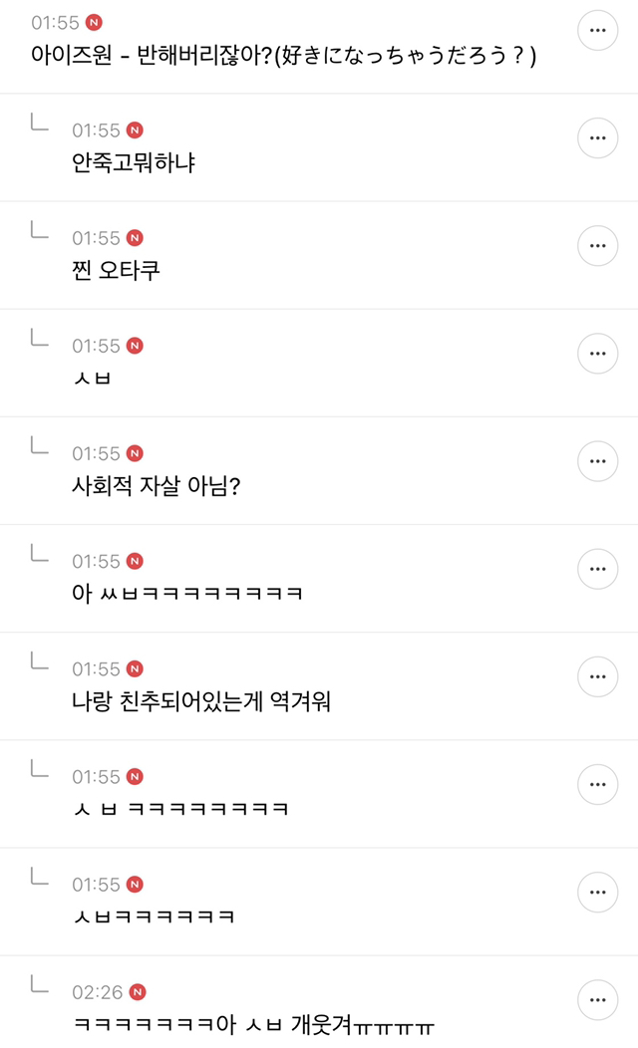Open more options for the 아 ㅆㅂㅋㅋㅋㅋㅋㅋㅋㅋ reply

pos(598,568)
